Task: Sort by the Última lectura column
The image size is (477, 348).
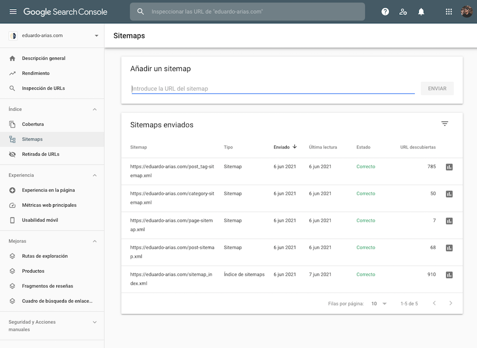Action: coord(323,147)
